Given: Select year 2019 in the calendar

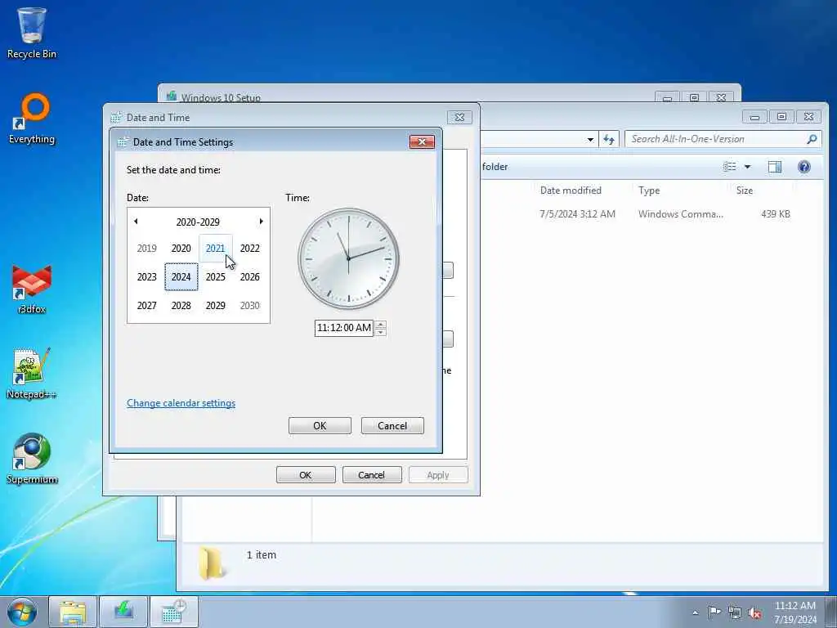Looking at the screenshot, I should (x=147, y=248).
